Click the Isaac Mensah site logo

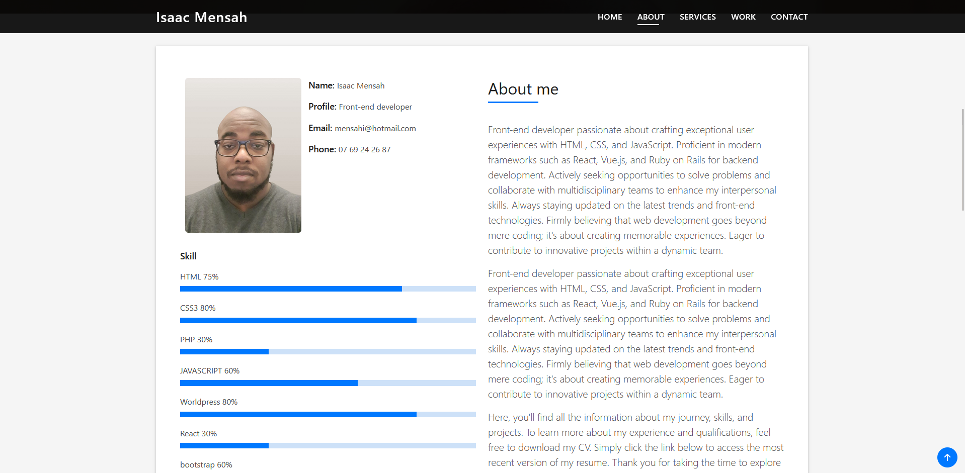(201, 17)
